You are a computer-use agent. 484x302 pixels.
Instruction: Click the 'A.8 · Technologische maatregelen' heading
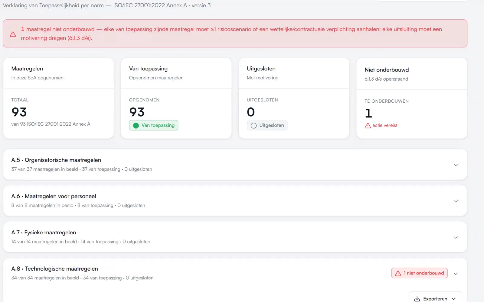point(55,269)
